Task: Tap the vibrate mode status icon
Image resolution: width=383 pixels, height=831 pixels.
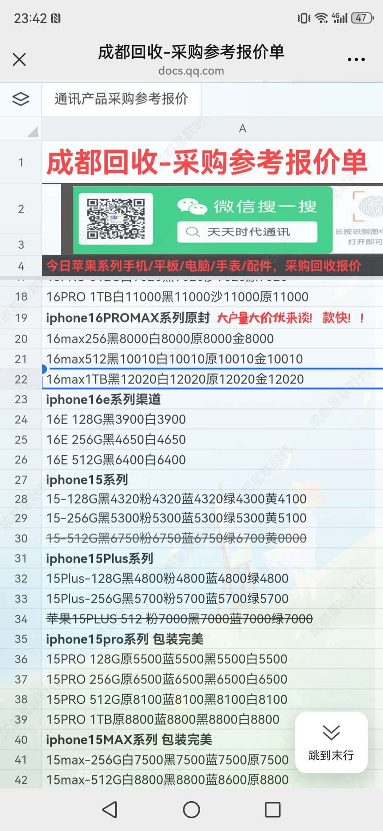Action: click(304, 18)
